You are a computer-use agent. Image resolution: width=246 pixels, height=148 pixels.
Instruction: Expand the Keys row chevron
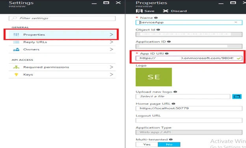click(x=111, y=74)
